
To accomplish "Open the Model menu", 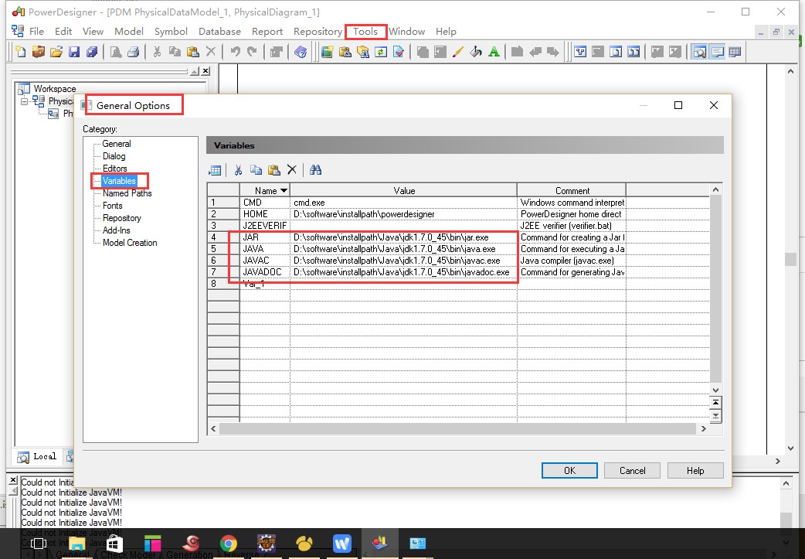I will point(129,32).
